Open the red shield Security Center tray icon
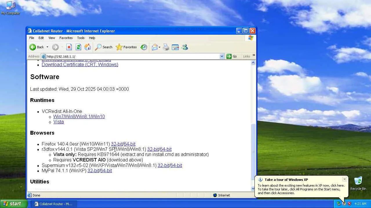Image resolution: width=371 pixels, height=208 pixels. [x=349, y=204]
